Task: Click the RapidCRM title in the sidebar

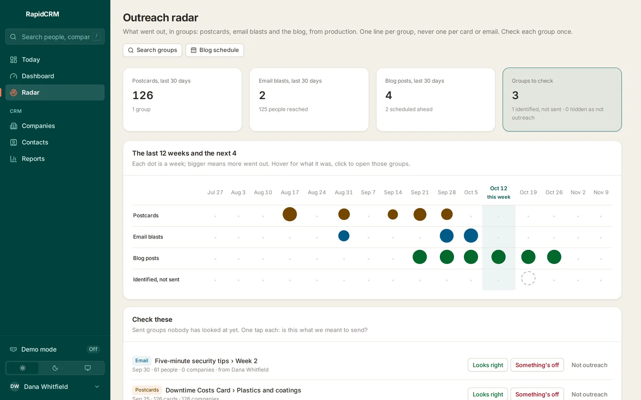Action: click(42, 14)
